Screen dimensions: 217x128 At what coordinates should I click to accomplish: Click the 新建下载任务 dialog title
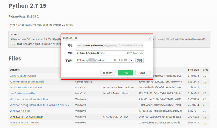[70, 38]
